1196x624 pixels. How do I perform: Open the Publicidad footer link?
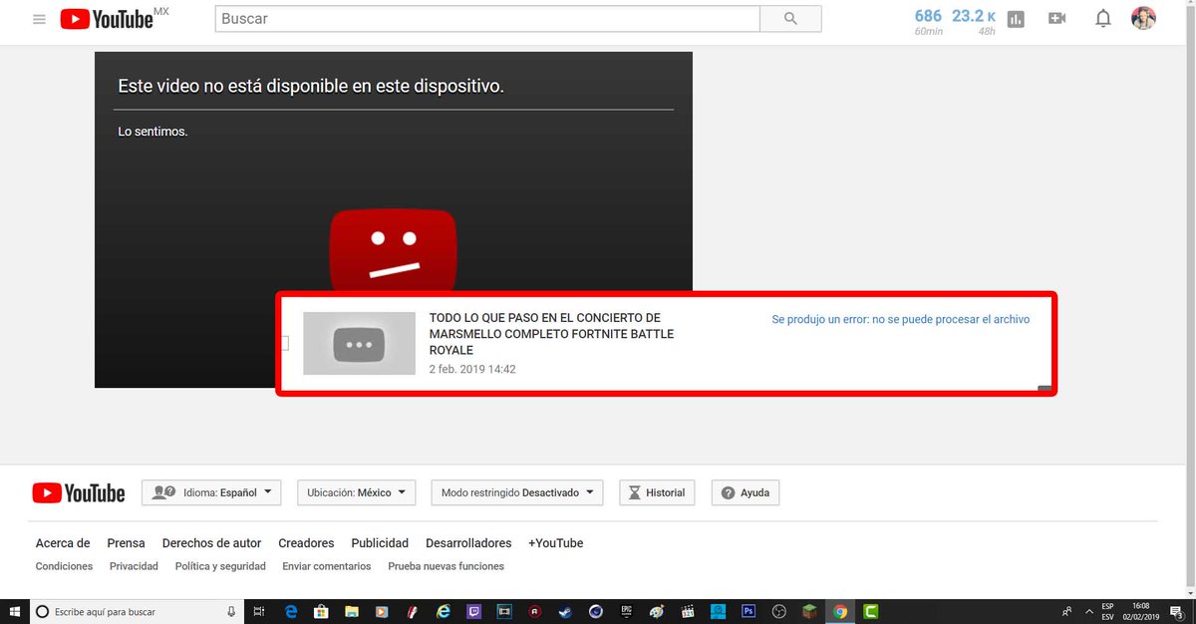click(380, 543)
